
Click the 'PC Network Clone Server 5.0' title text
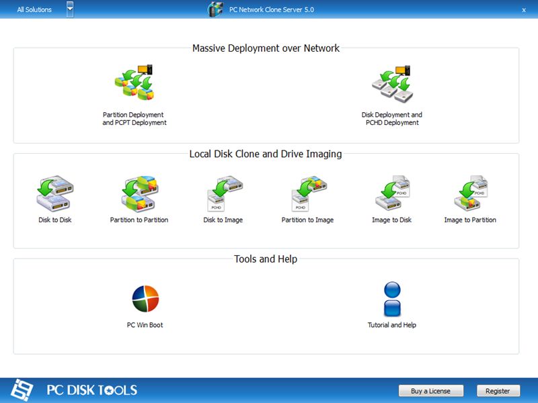click(x=272, y=9)
